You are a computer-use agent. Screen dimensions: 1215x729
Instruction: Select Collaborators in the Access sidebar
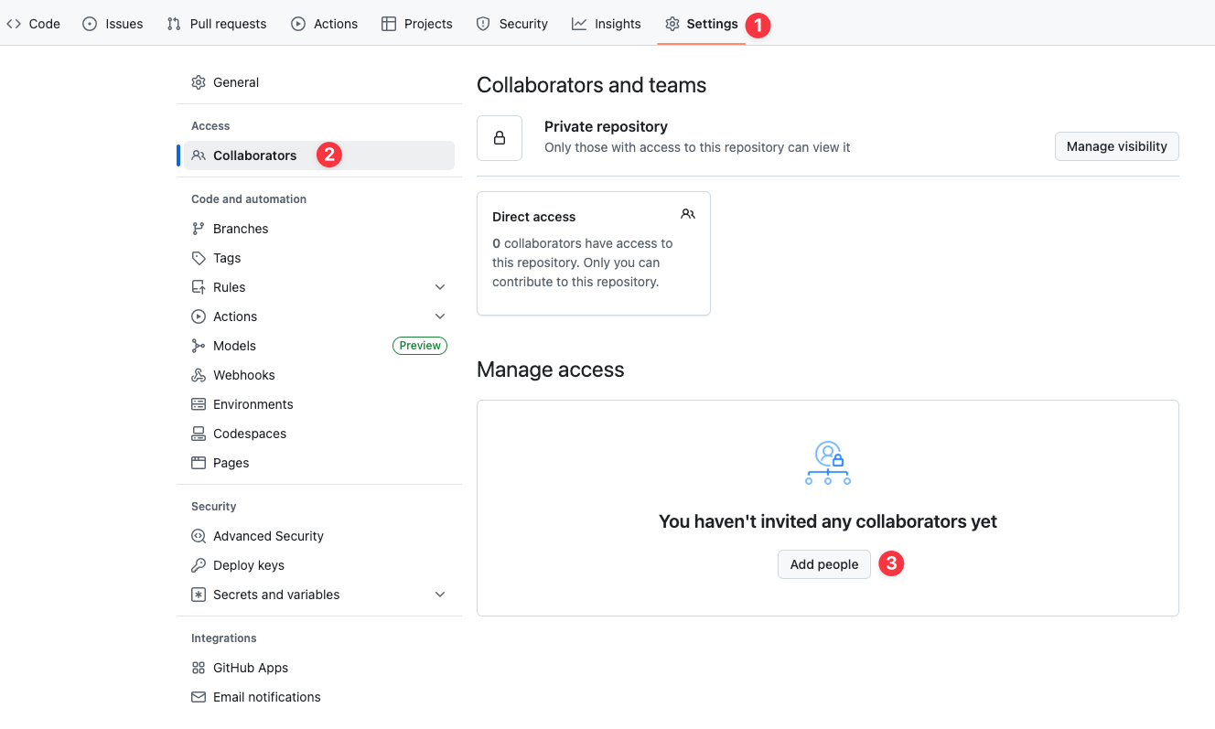point(254,155)
